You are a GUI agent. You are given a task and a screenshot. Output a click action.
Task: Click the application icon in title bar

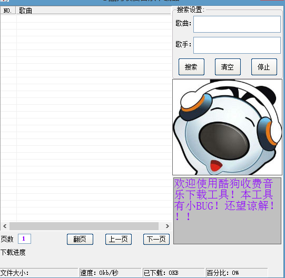(5, 1)
